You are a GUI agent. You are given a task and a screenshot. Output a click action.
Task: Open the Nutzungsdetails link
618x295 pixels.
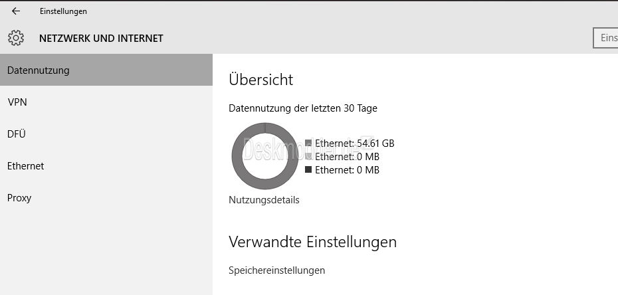tap(264, 200)
